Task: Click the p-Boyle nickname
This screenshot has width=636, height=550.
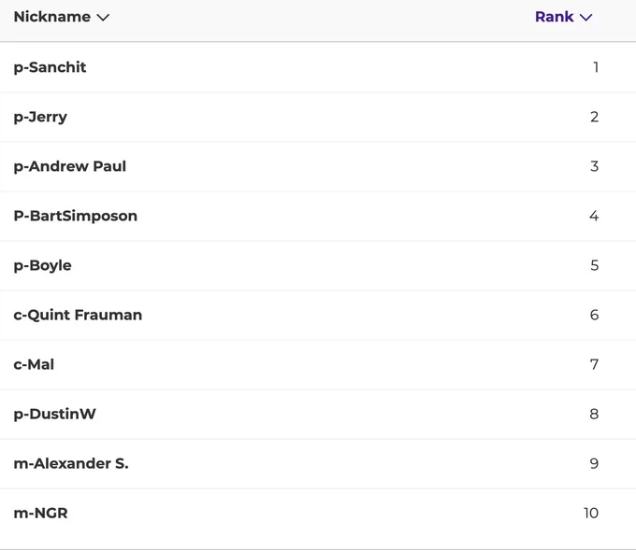Action: tap(43, 266)
